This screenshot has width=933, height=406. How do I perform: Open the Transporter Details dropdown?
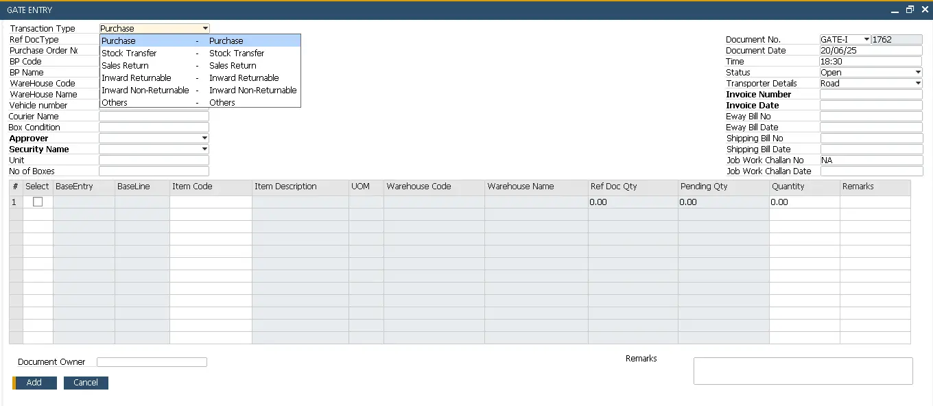[918, 84]
